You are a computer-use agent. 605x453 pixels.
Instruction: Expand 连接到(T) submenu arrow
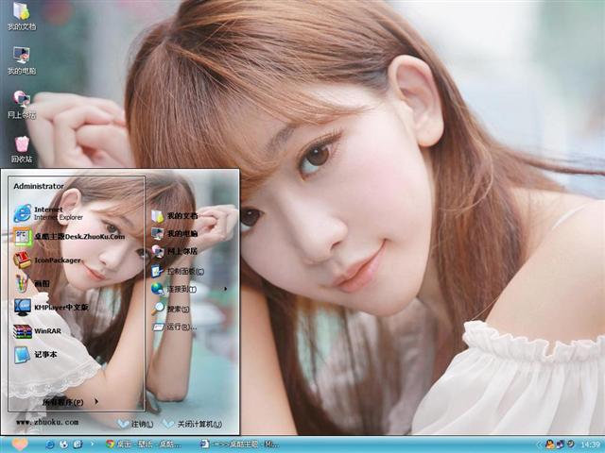[225, 289]
